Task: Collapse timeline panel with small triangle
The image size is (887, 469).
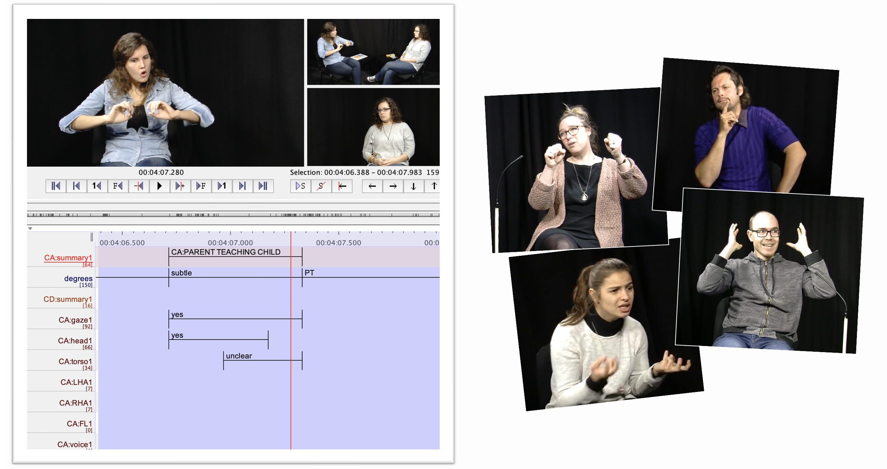Action: 30,228
